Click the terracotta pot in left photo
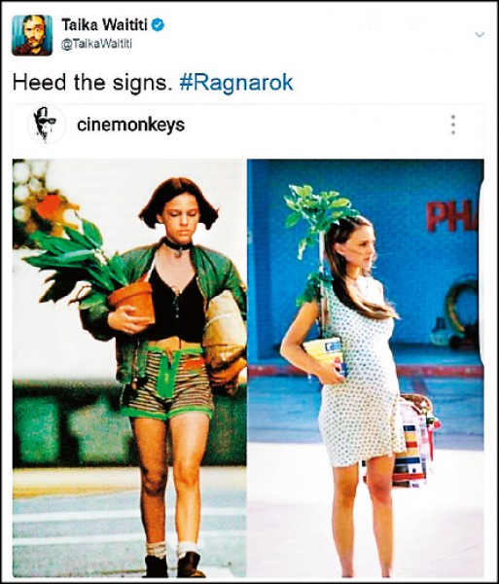The image size is (499, 584). pos(133,302)
